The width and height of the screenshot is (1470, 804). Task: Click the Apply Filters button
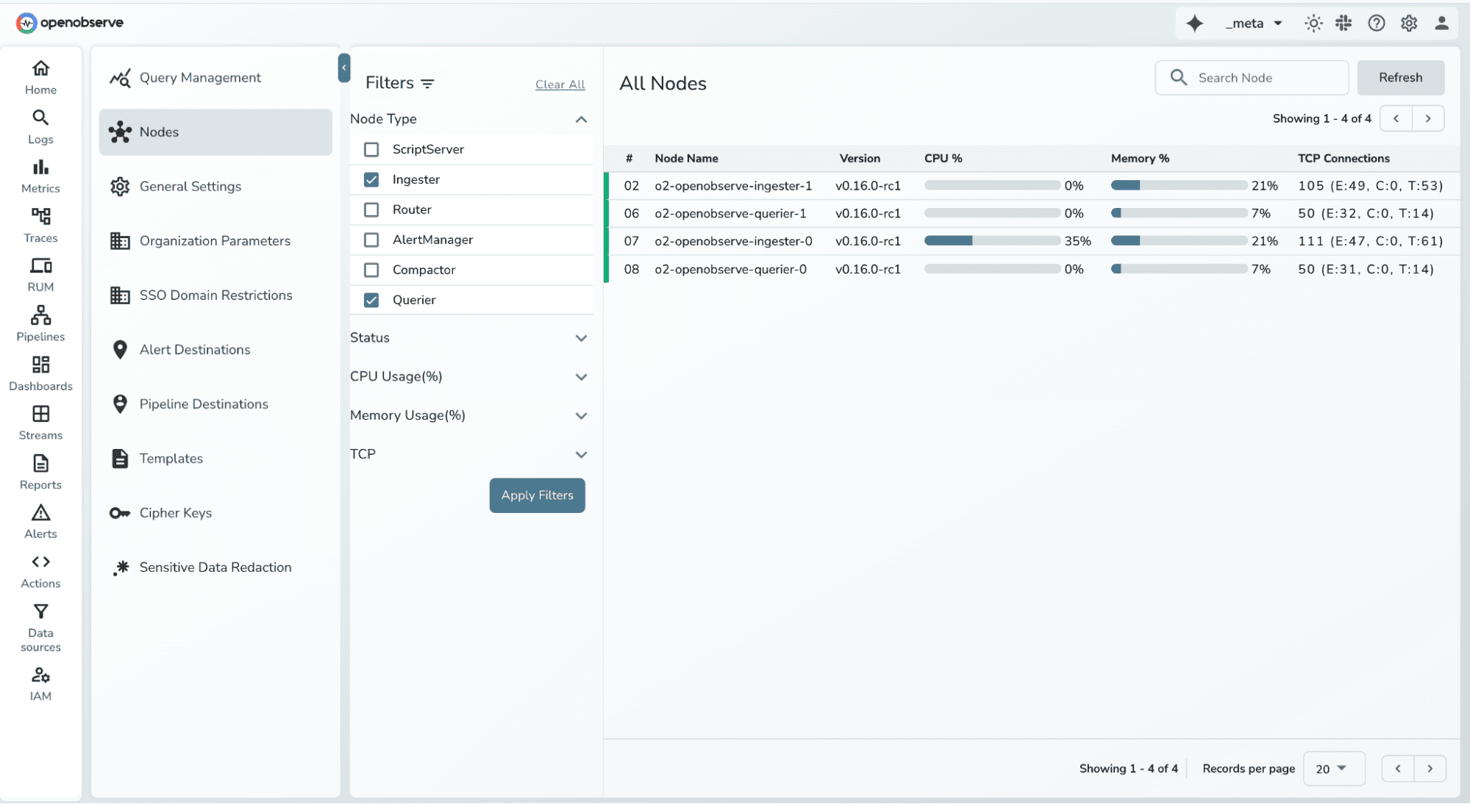(x=537, y=495)
